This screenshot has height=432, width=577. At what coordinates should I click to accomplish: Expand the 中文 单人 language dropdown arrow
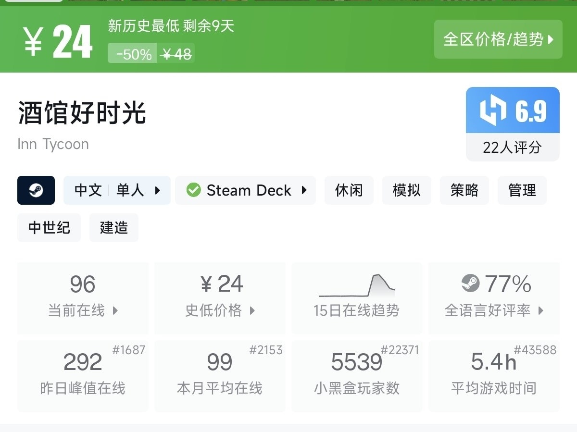(158, 190)
